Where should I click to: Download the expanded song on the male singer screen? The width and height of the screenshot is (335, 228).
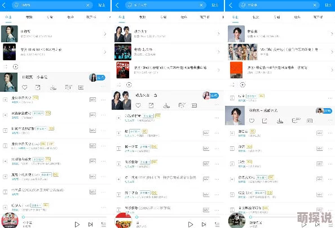point(280,120)
